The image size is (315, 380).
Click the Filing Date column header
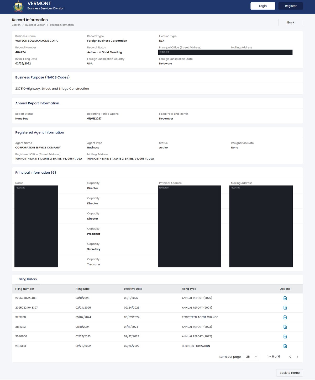point(82,289)
